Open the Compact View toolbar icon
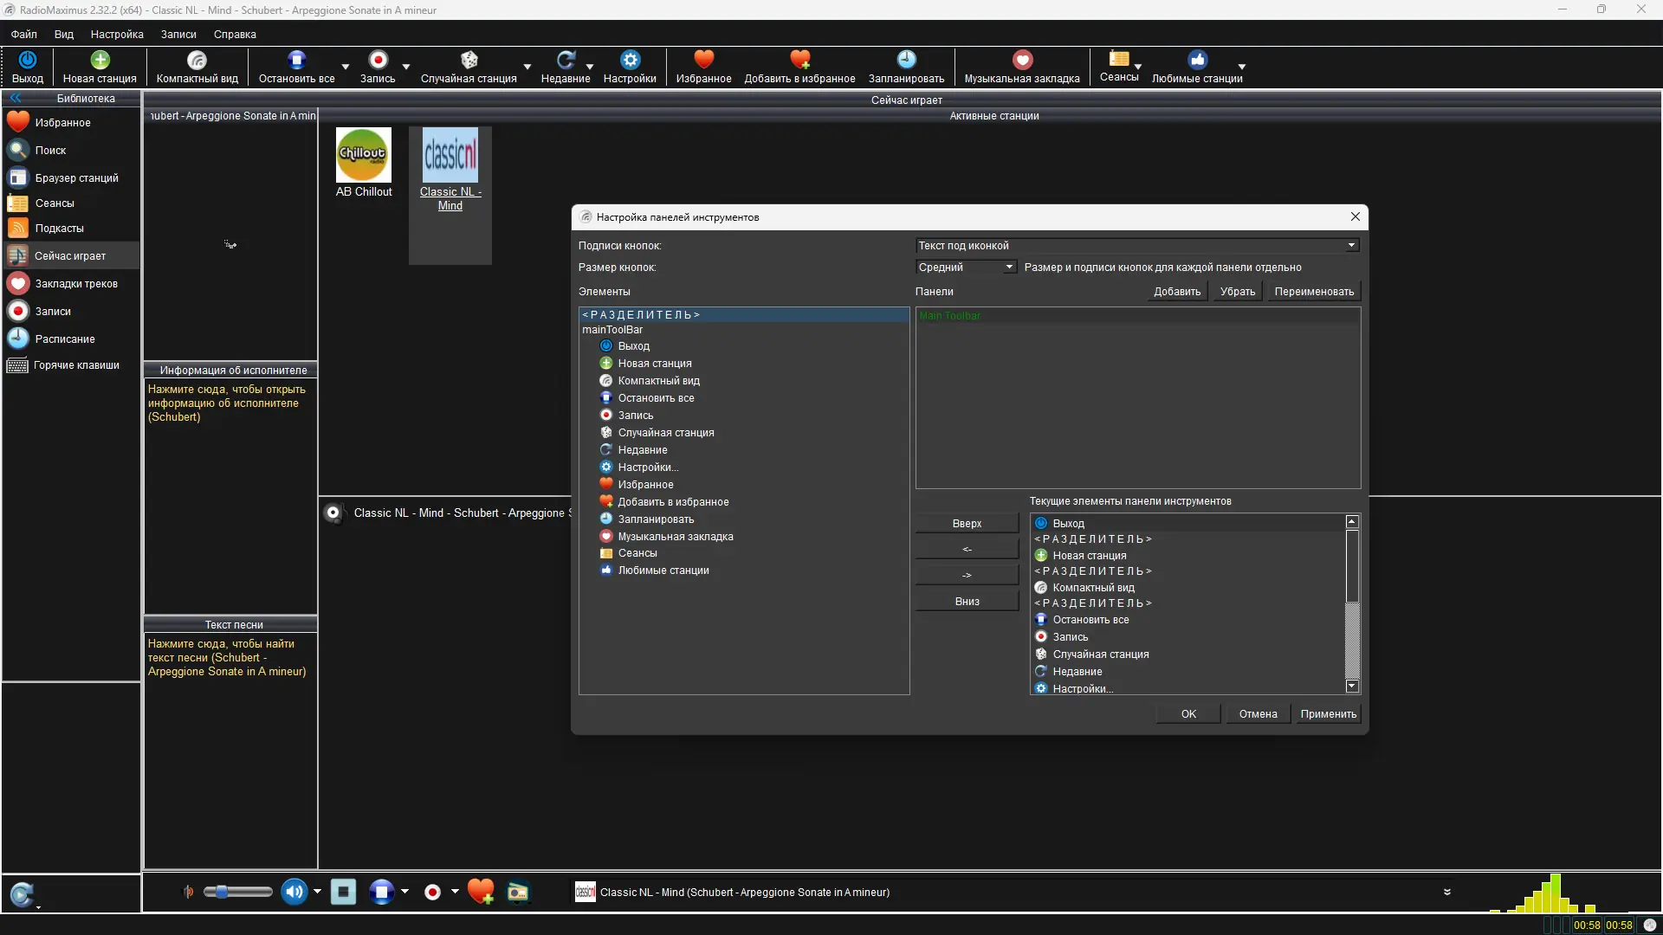 pos(197,60)
